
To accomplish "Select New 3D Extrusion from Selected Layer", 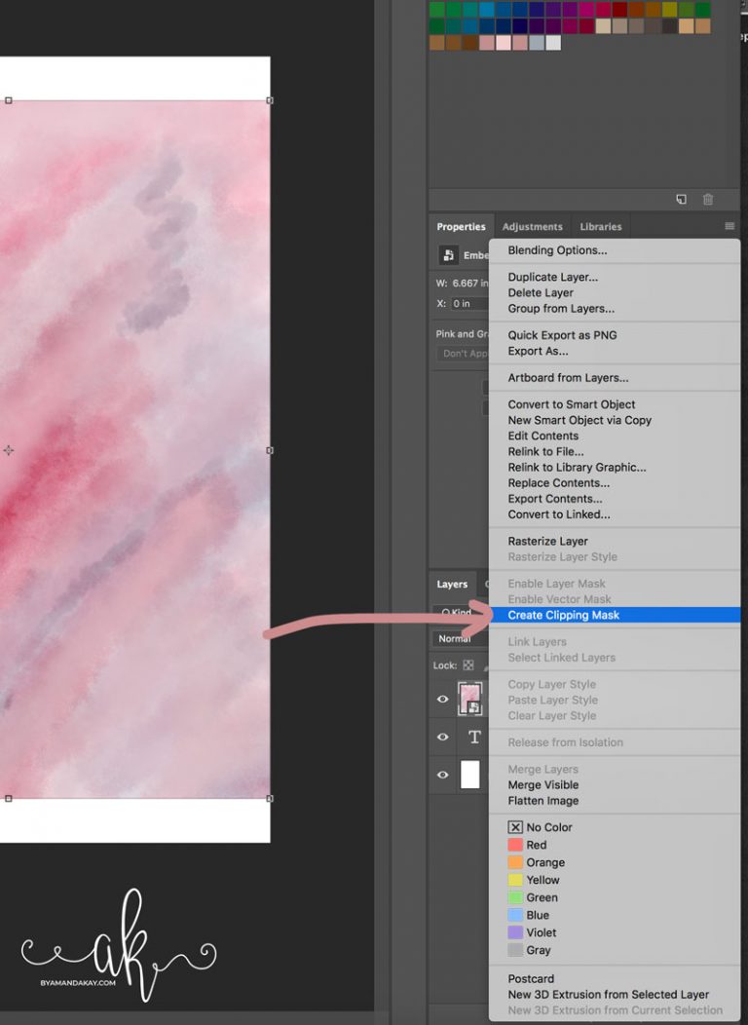I will [609, 995].
